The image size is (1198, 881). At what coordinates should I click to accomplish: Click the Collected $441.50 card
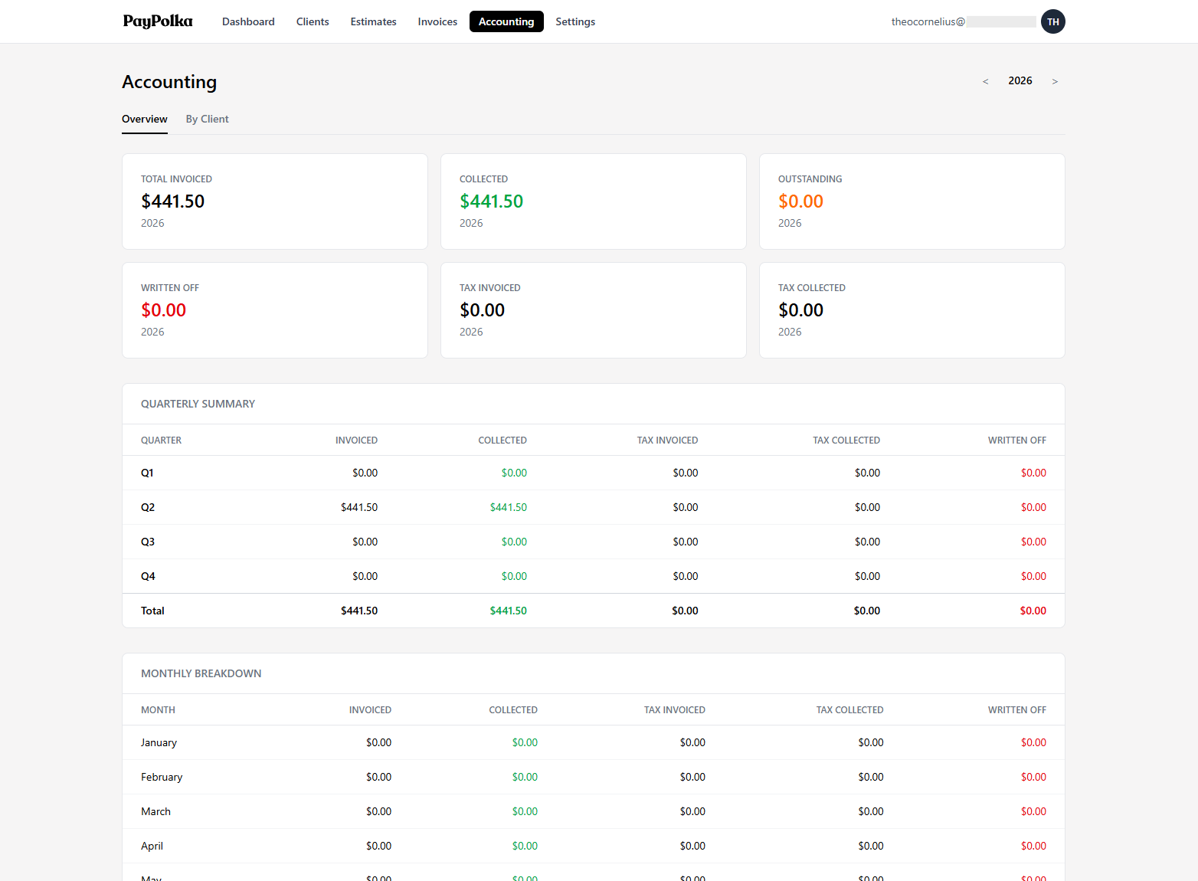pyautogui.click(x=594, y=201)
